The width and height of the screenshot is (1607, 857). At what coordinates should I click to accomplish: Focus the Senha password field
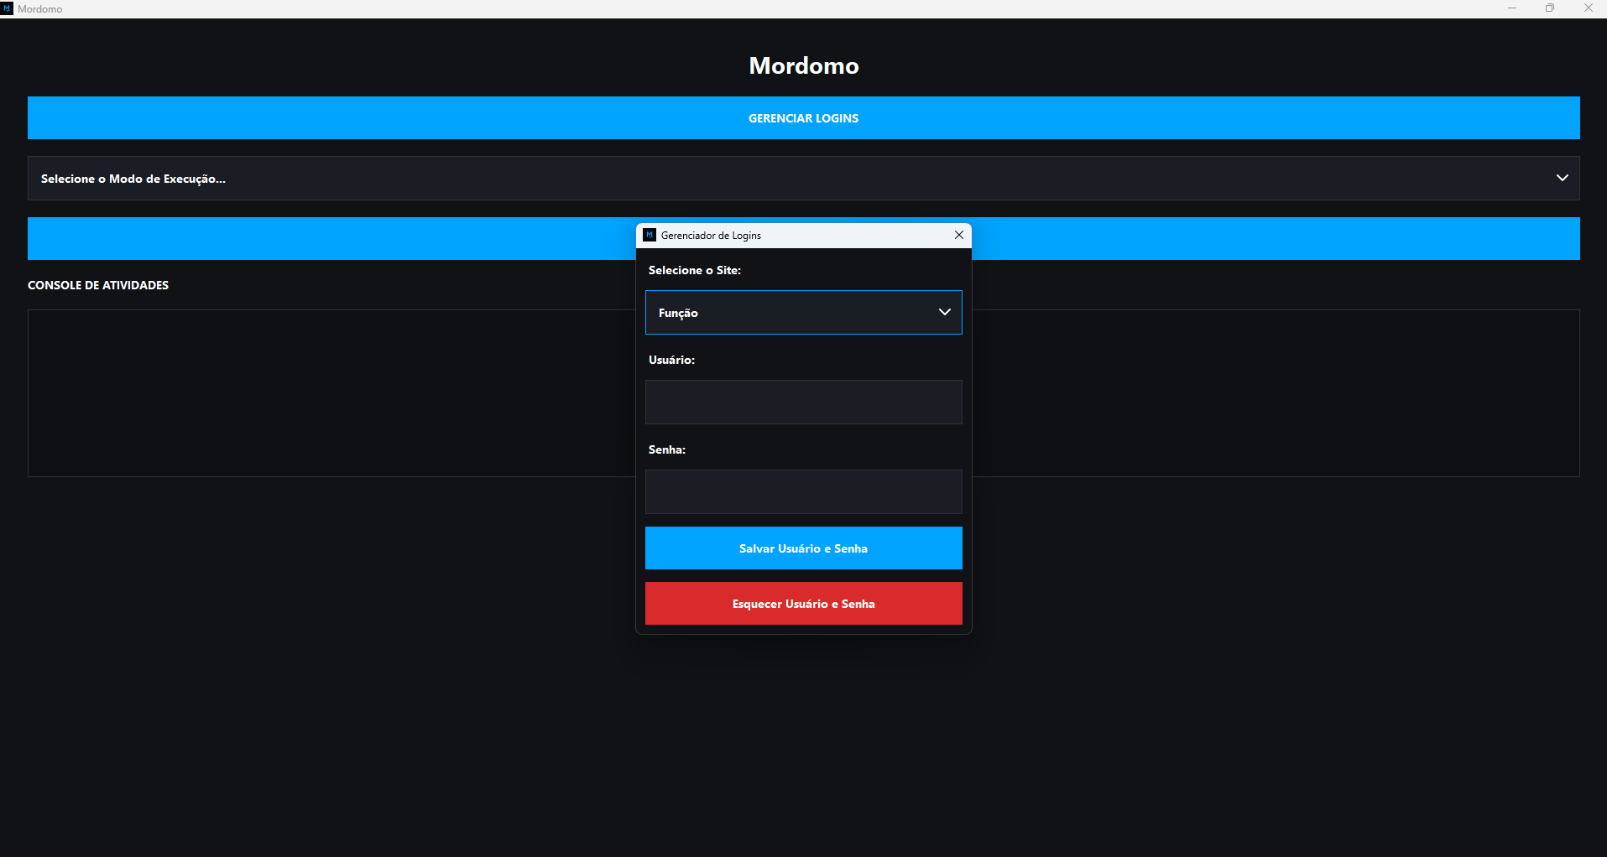click(x=803, y=492)
